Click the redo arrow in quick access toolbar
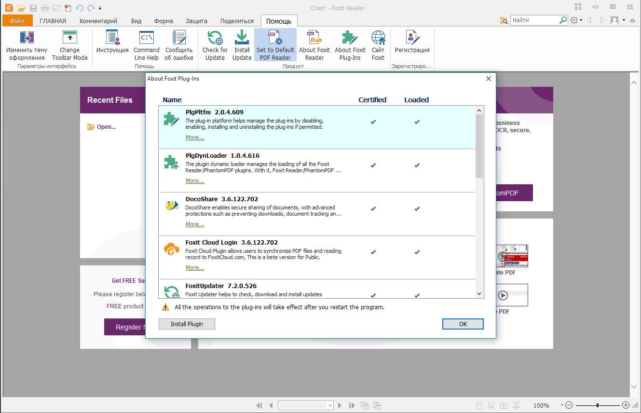 pos(91,8)
